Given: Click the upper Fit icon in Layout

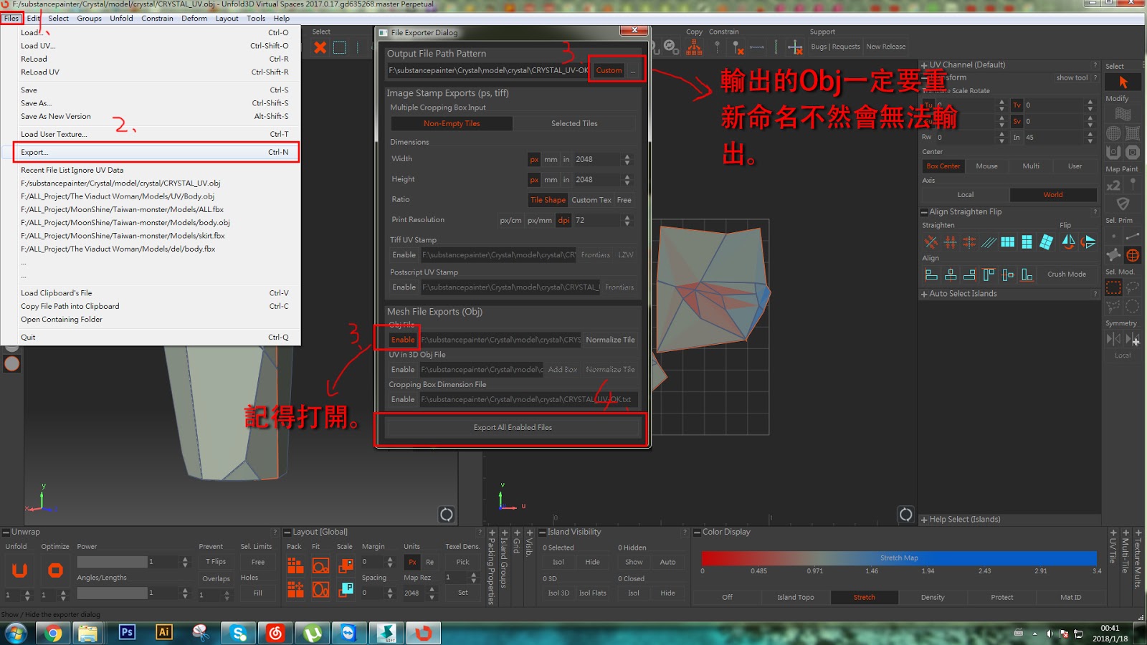Looking at the screenshot, I should click(320, 565).
